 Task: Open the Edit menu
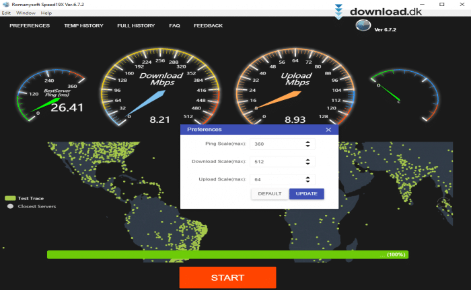pyautogui.click(x=6, y=13)
